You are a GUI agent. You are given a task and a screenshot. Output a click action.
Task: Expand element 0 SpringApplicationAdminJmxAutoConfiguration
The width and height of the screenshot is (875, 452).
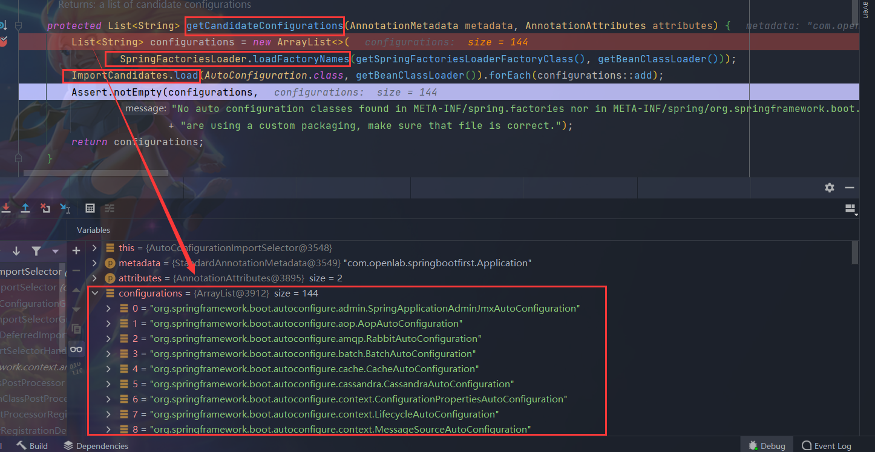tap(108, 309)
